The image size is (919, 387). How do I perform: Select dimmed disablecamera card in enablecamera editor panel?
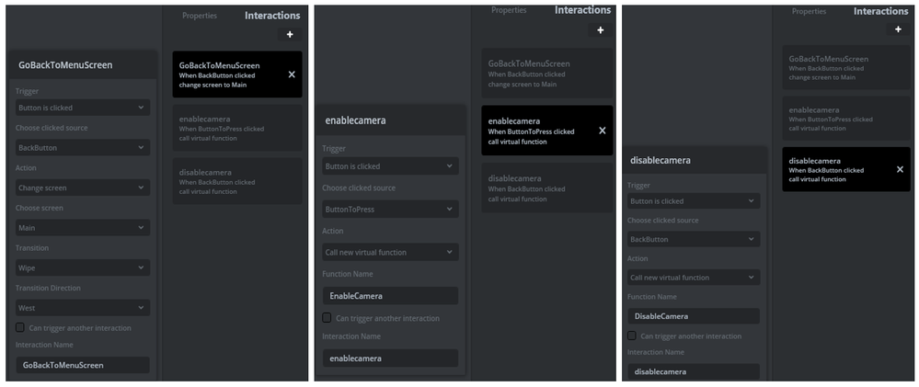pos(546,188)
